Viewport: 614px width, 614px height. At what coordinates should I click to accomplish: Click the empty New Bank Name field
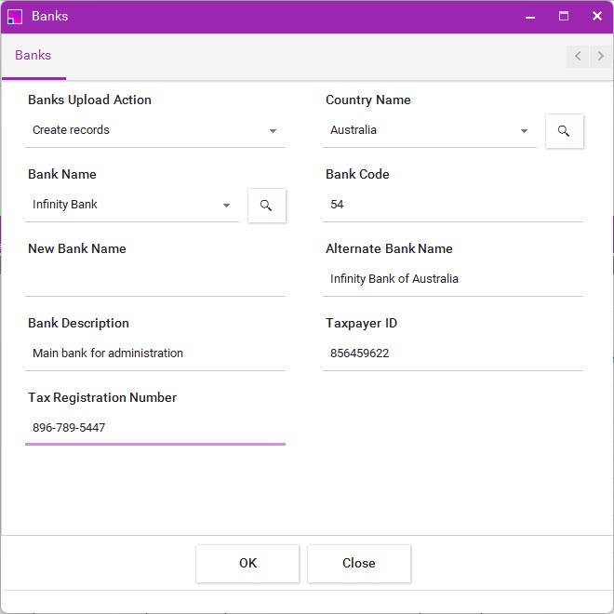point(155,279)
